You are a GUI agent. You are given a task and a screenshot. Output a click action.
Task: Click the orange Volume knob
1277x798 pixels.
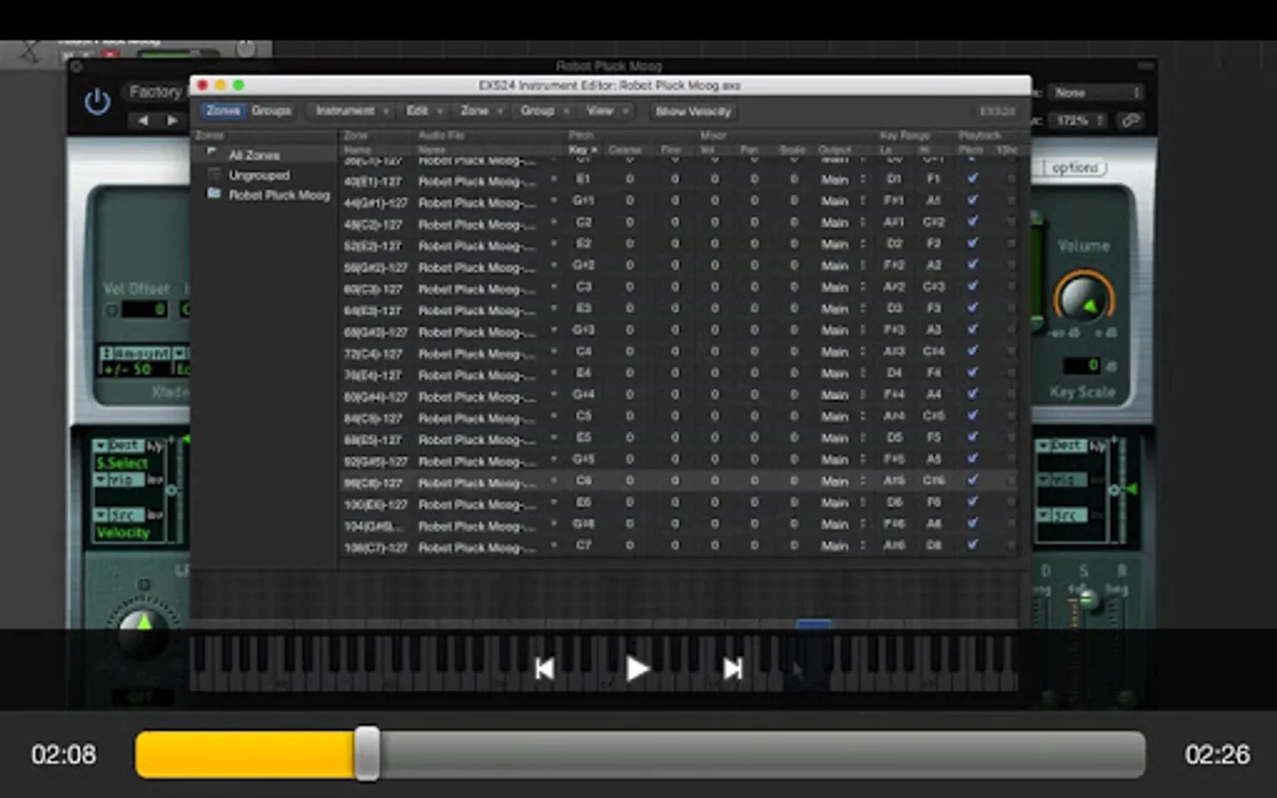1083,299
